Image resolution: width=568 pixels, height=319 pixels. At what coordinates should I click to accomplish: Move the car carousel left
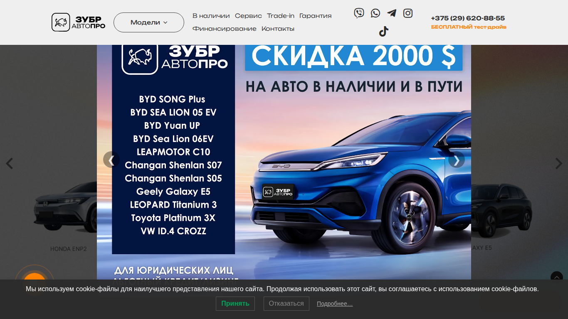[x=9, y=163]
